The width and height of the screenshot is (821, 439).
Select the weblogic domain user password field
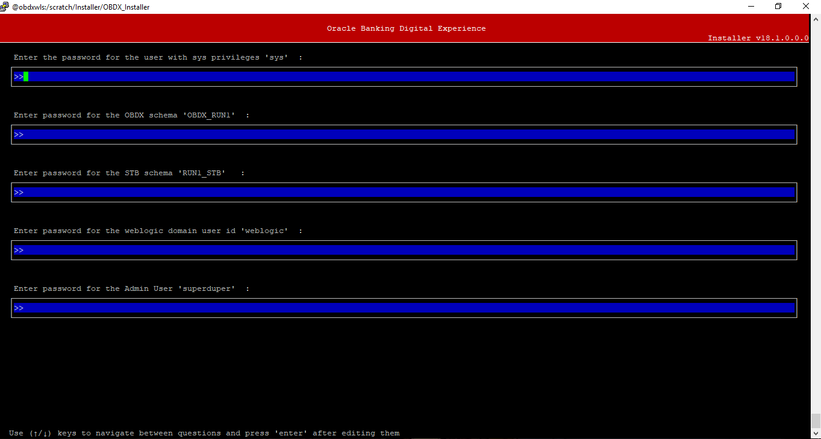404,250
